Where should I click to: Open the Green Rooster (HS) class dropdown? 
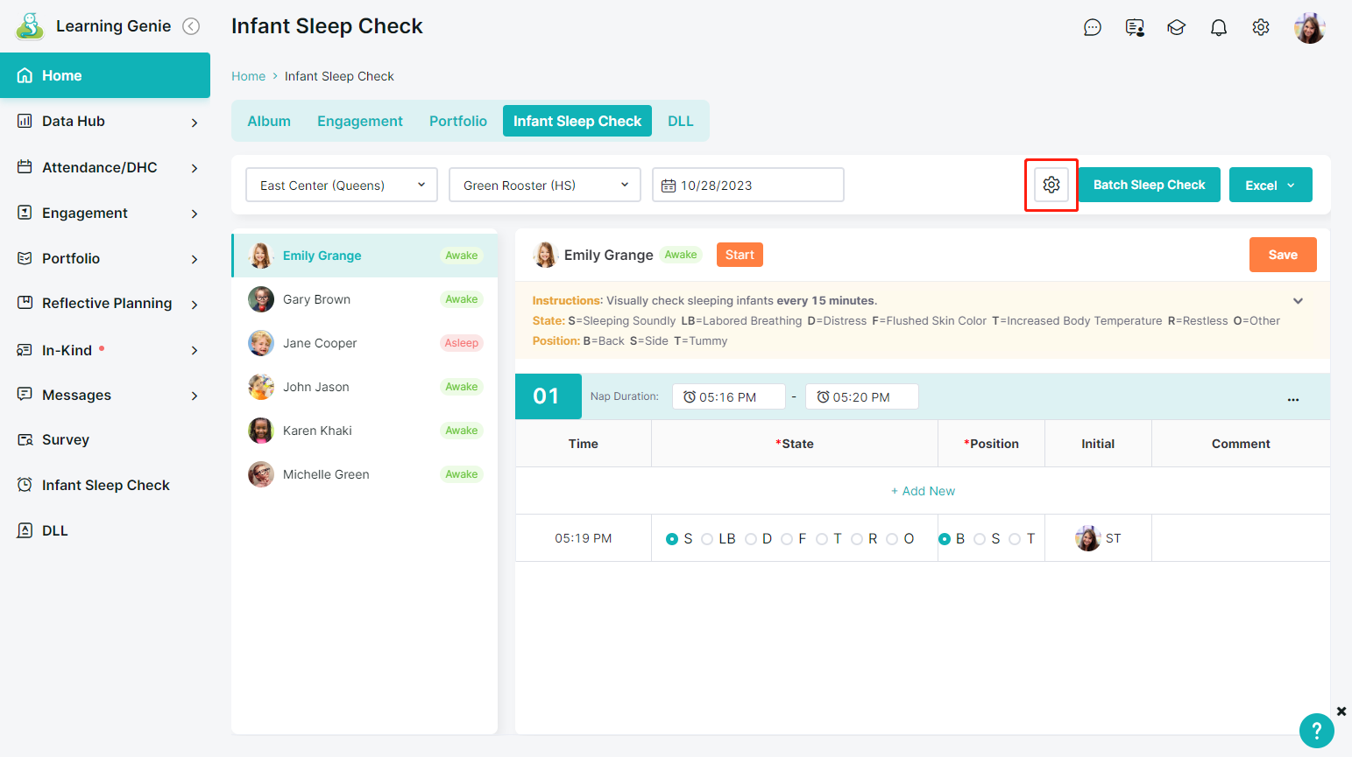click(x=544, y=186)
